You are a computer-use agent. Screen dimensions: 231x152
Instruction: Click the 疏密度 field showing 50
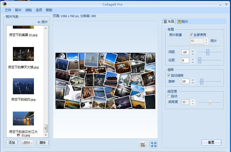pyautogui.click(x=185, y=102)
